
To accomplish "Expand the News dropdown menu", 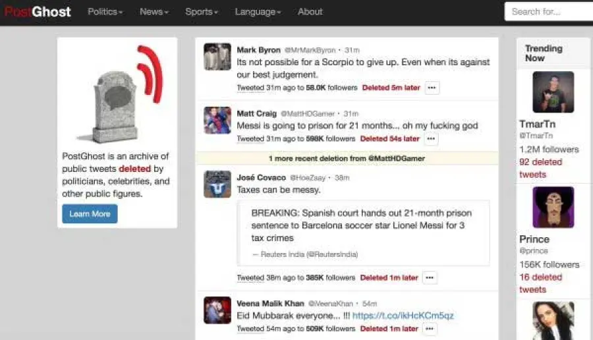I will click(x=154, y=12).
